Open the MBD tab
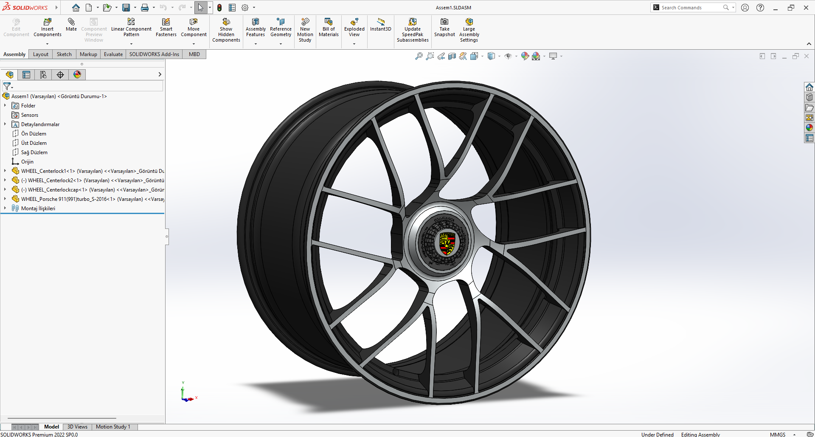815x437 pixels. coord(194,54)
